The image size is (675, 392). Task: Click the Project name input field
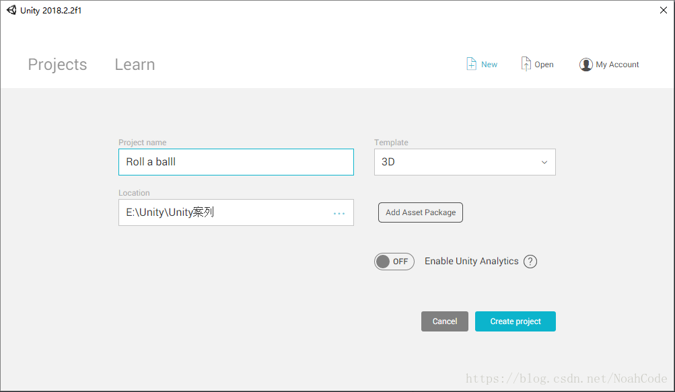click(236, 162)
